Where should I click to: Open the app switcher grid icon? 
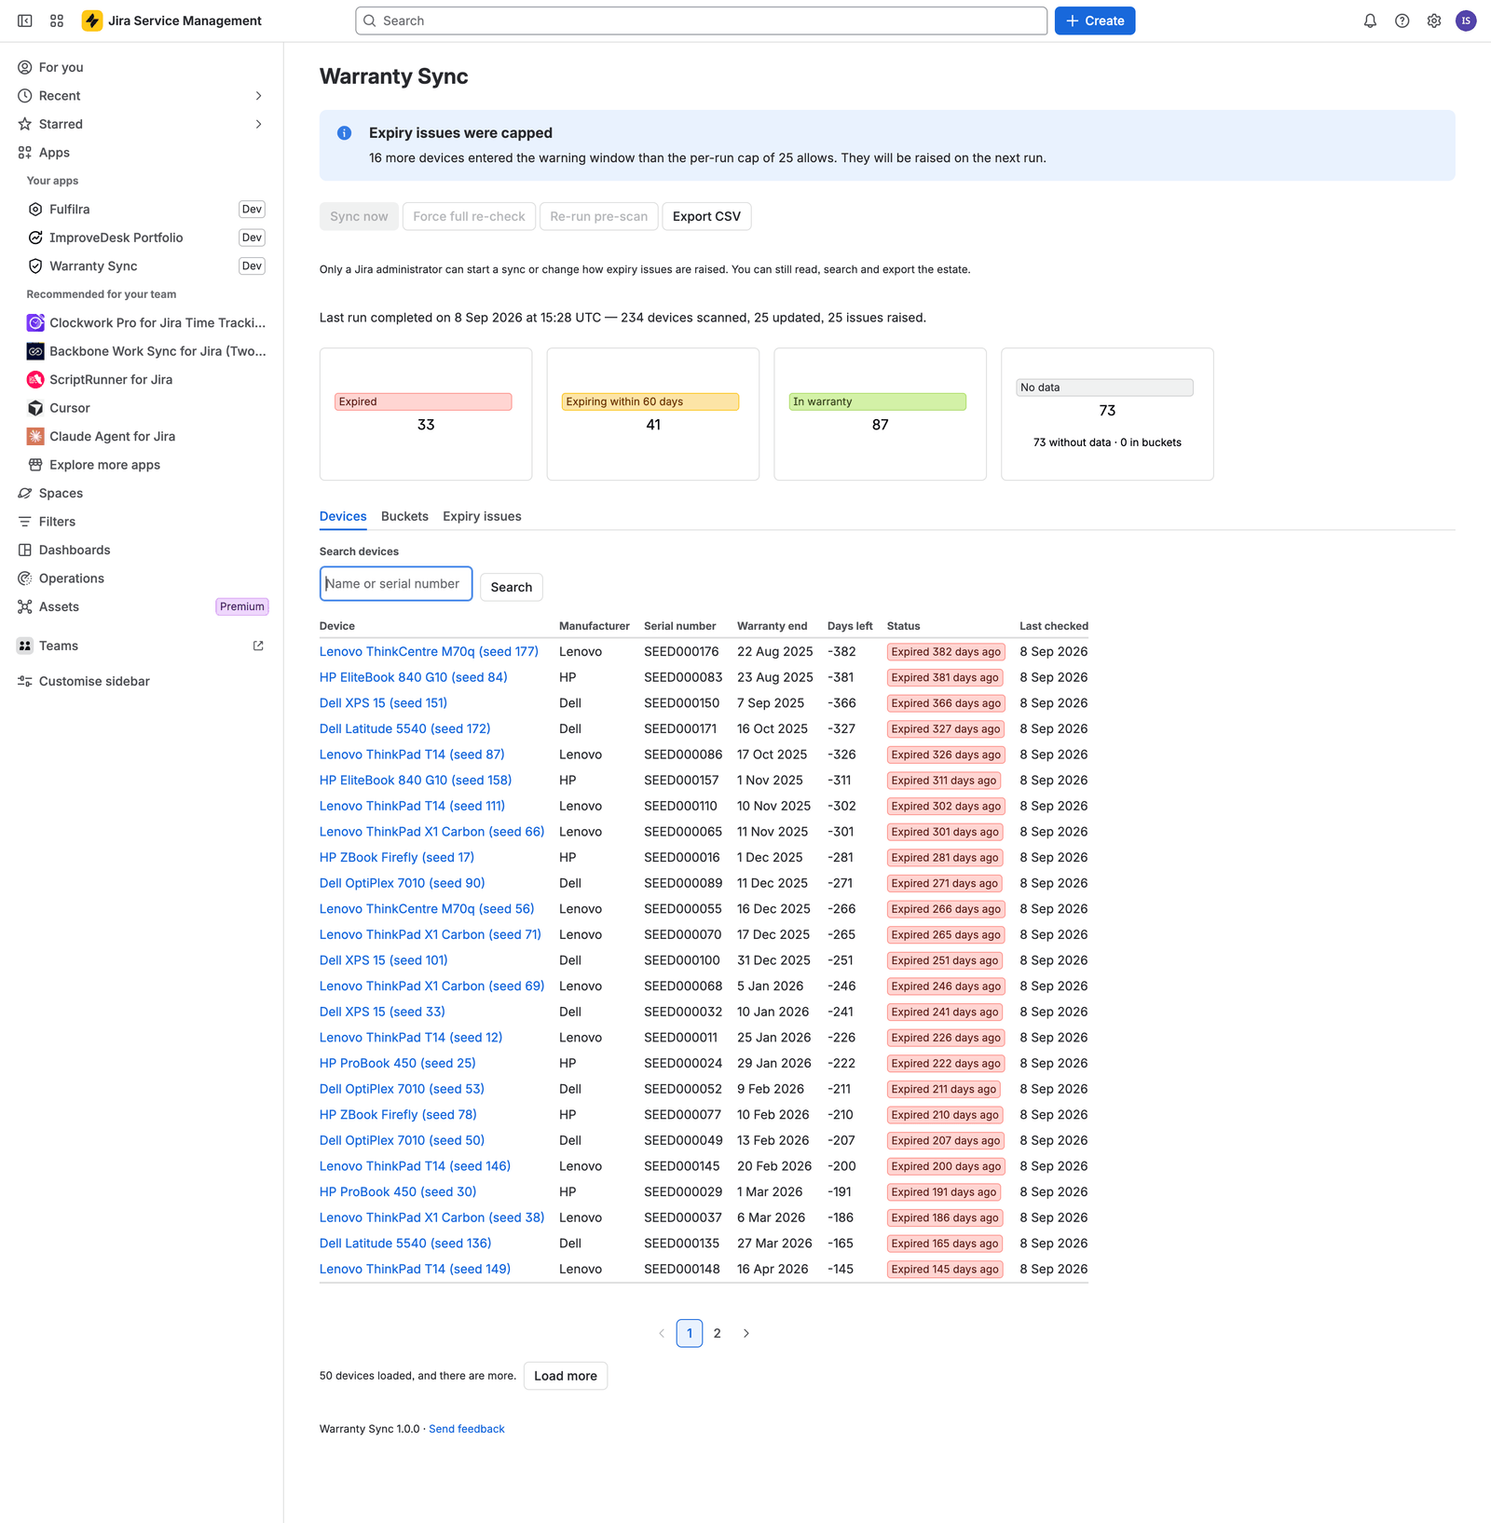pyautogui.click(x=57, y=20)
